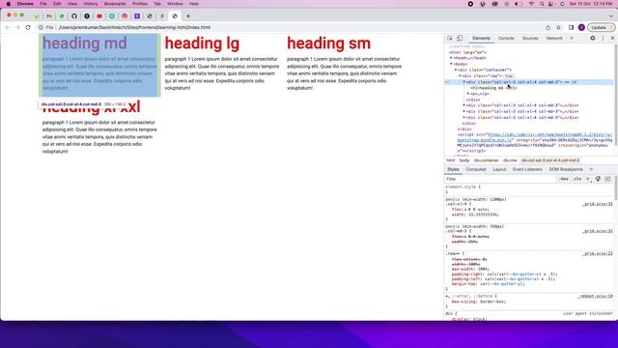Focus the Styles Filter input
618x348 pixels.
tap(500, 179)
